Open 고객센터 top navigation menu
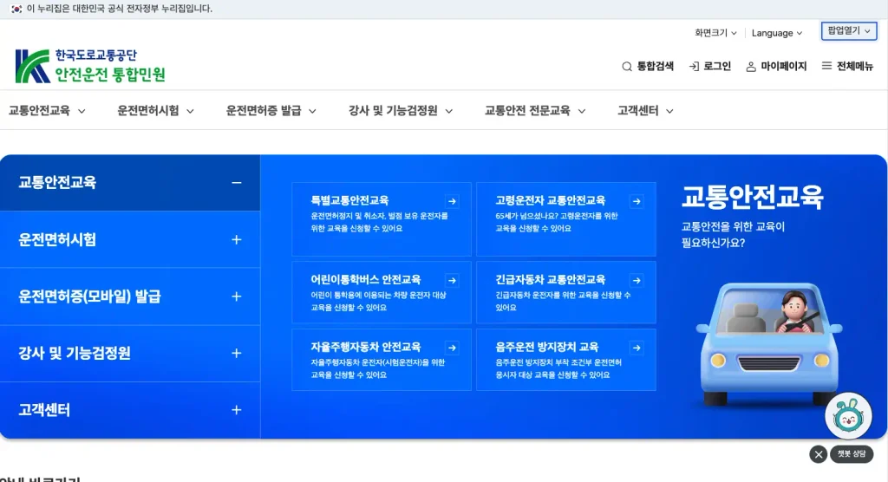 (x=645, y=110)
